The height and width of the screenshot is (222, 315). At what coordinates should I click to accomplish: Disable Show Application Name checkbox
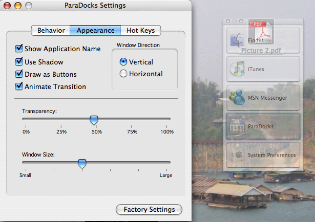click(19, 49)
